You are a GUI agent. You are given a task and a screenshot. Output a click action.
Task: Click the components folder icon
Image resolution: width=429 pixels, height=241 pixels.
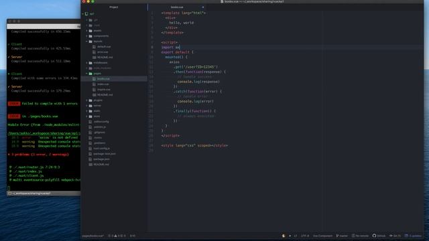tap(90, 36)
